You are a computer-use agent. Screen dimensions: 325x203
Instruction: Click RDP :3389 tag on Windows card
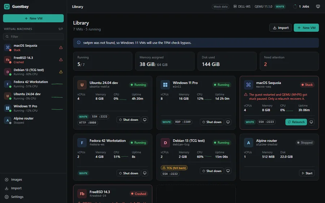(x=183, y=122)
